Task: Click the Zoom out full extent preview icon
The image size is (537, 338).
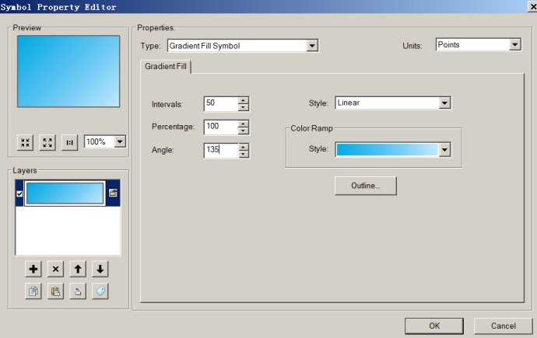Action: pos(47,142)
